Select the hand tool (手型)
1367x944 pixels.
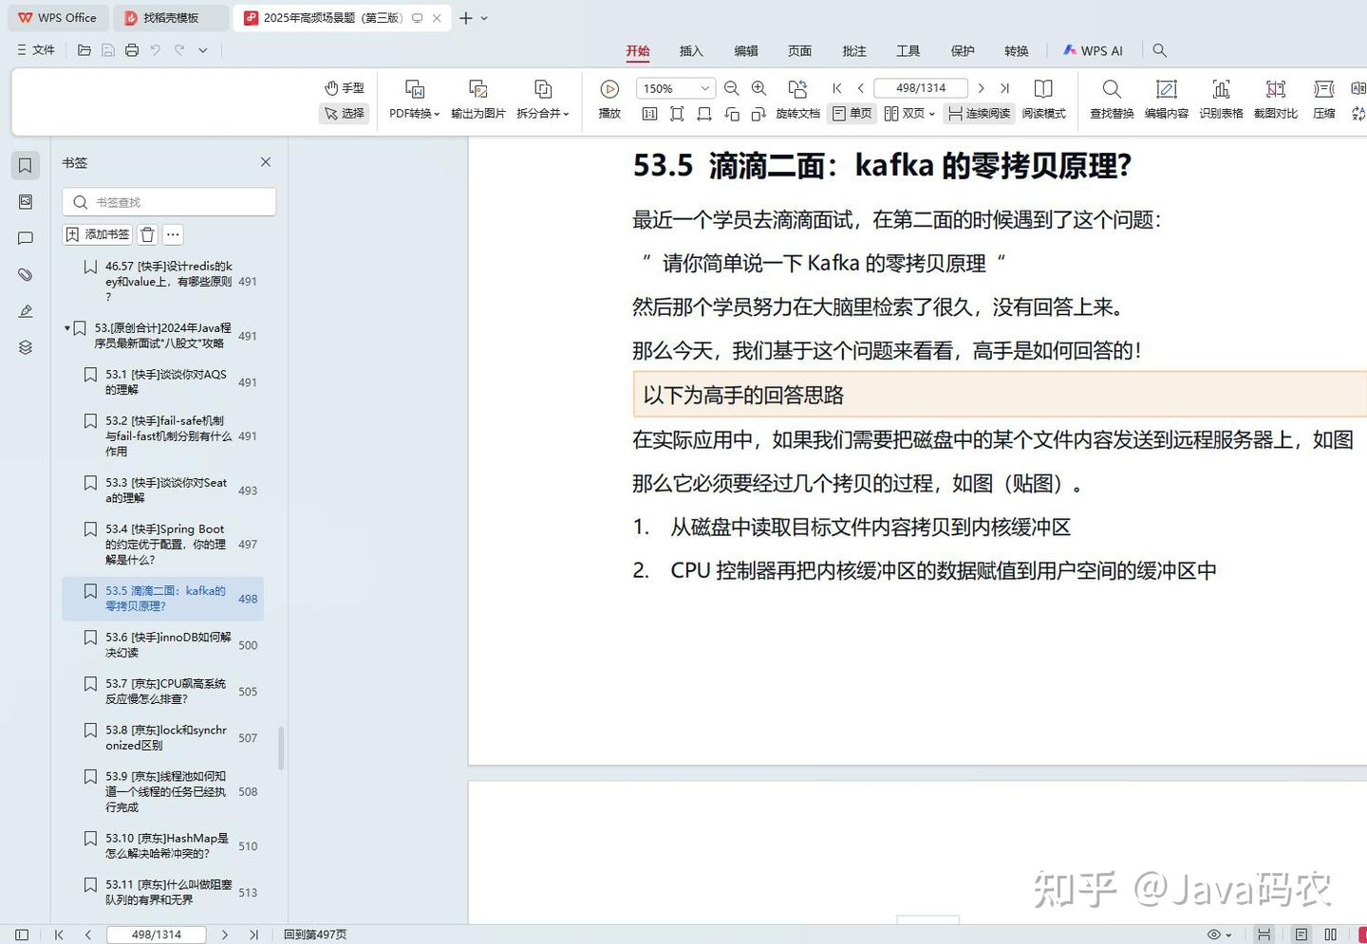(x=344, y=87)
